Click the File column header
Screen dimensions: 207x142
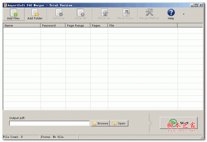(142, 25)
